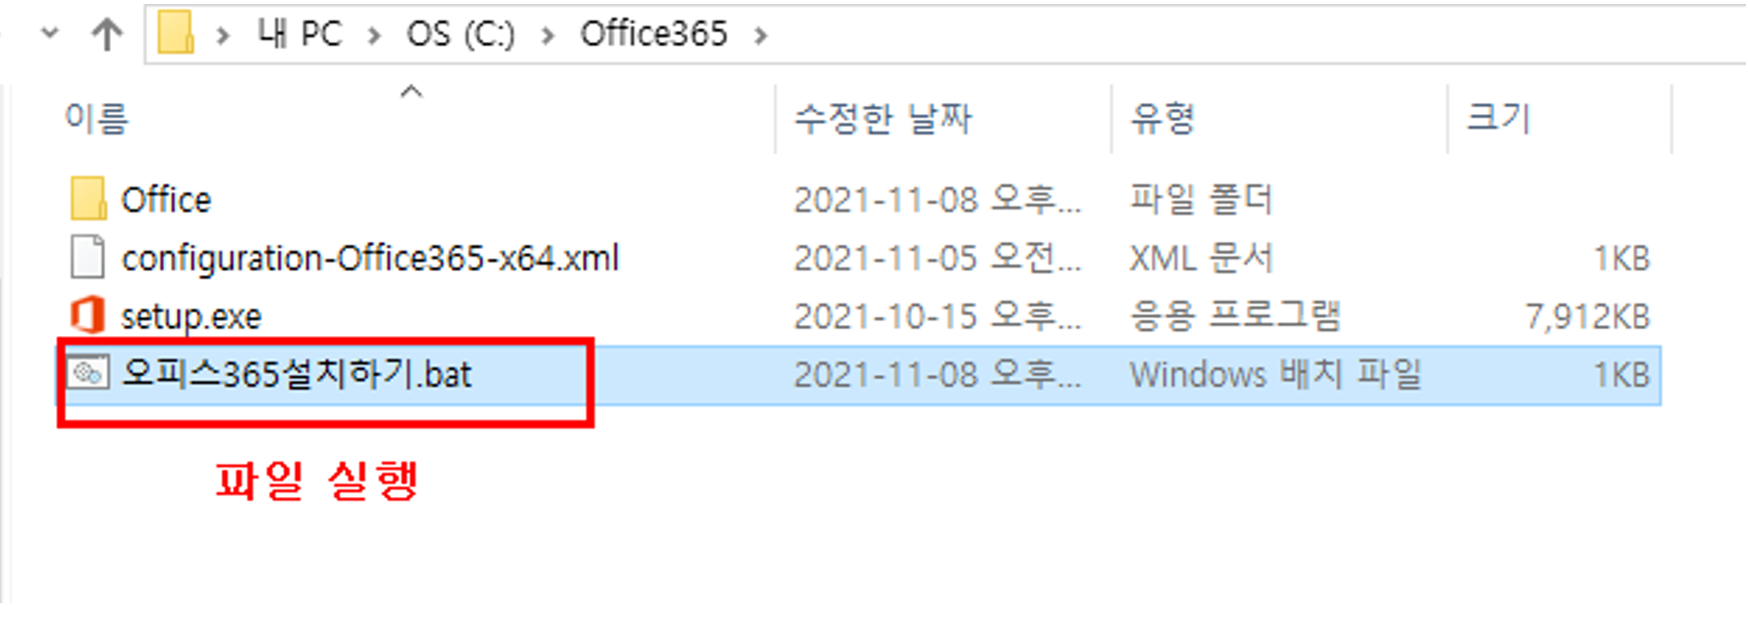
Task: Go to OS (C:) in breadcrumb
Action: pyautogui.click(x=461, y=34)
